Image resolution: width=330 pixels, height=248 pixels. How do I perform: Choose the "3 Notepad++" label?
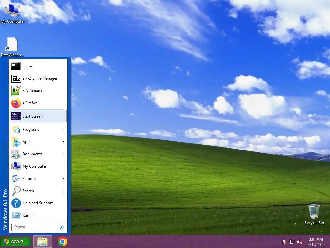pyautogui.click(x=34, y=91)
